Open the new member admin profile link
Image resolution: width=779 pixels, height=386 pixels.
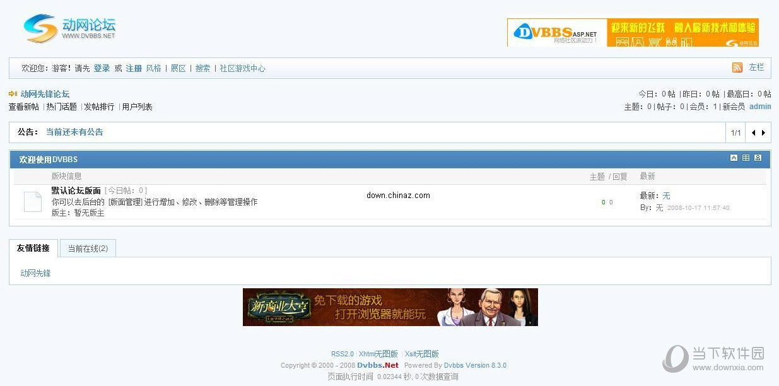(760, 107)
